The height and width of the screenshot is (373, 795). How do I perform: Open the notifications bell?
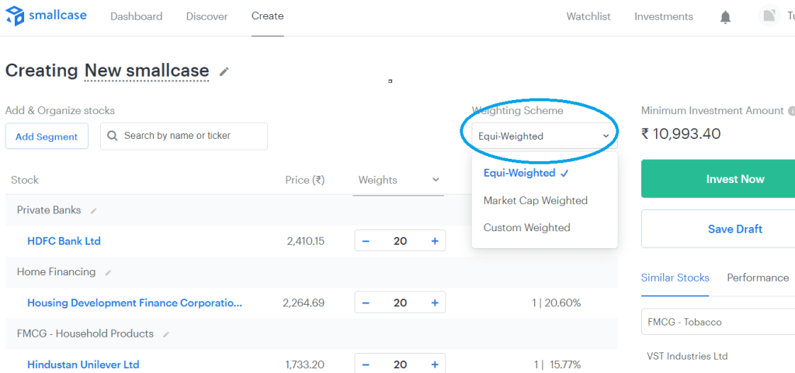pyautogui.click(x=726, y=17)
